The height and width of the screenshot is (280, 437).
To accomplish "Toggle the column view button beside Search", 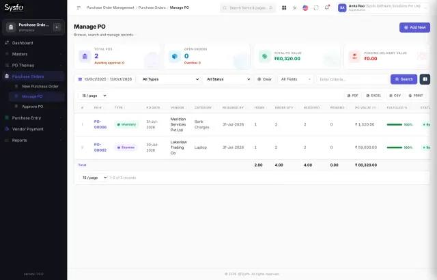I will 425,79.
